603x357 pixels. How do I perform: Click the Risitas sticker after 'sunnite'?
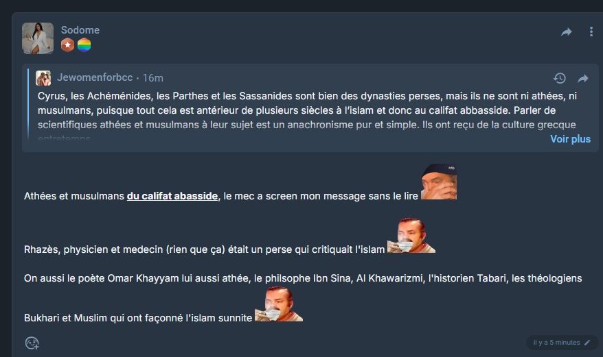(279, 304)
